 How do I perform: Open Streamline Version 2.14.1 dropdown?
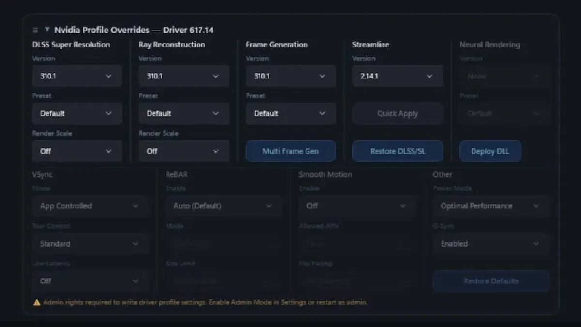398,76
